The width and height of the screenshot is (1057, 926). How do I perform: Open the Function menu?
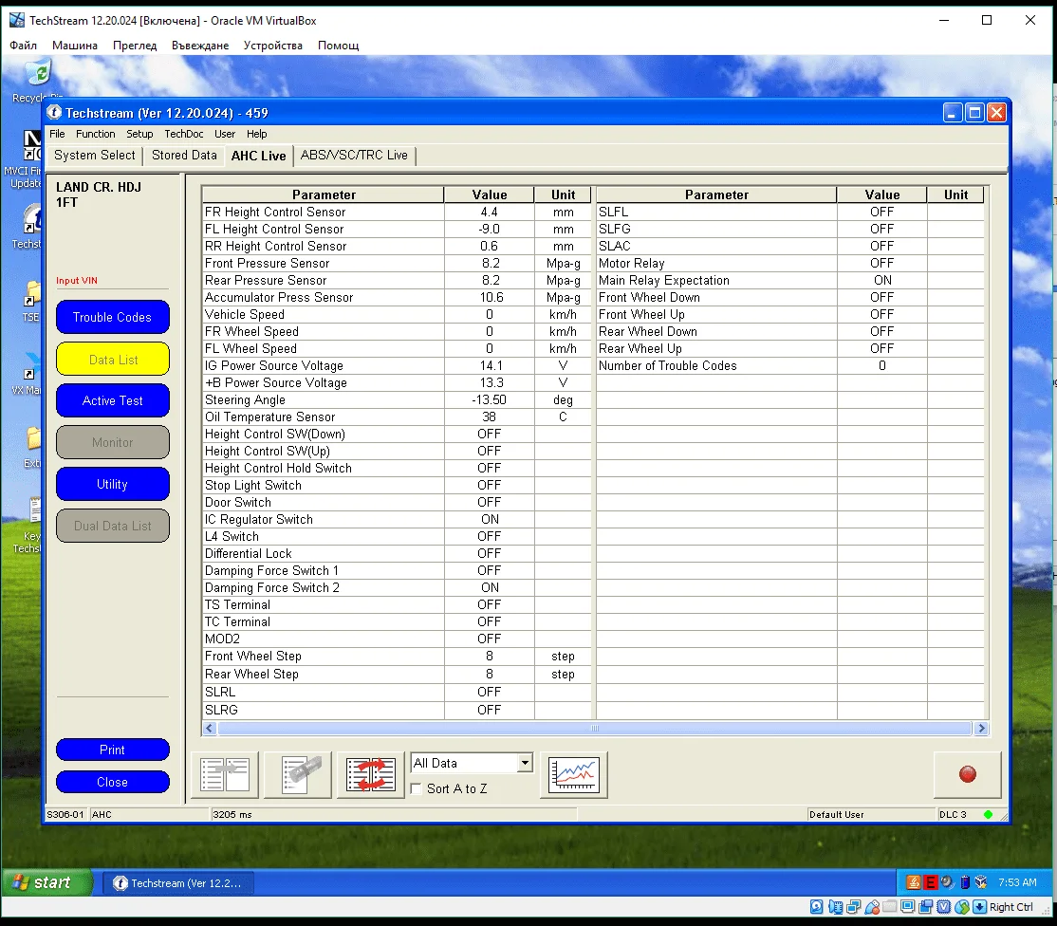coord(95,134)
